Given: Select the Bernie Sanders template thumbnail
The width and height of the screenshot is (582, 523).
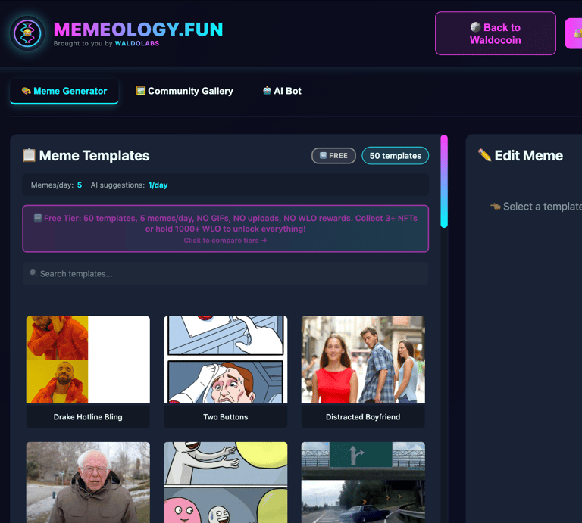Looking at the screenshot, I should 88,482.
